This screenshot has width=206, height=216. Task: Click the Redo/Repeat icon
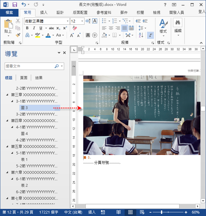36,5
